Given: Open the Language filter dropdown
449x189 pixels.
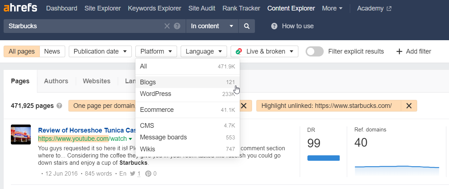Looking at the screenshot, I should coord(203,51).
